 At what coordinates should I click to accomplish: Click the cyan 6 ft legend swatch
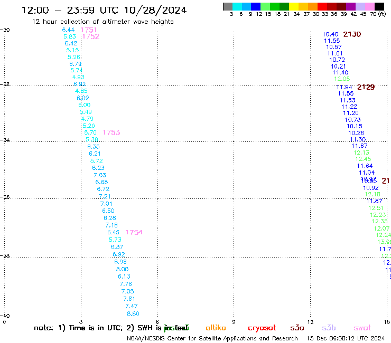pyautogui.click(x=237, y=6)
